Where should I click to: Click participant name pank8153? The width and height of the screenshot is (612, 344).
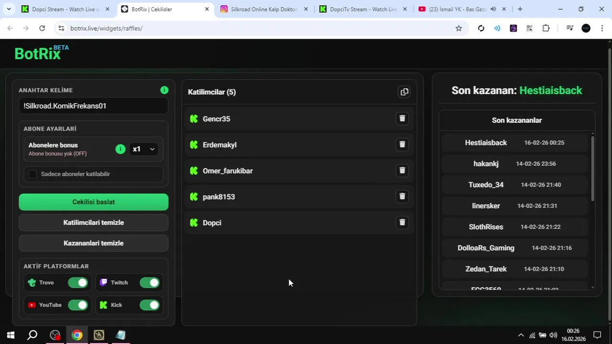click(219, 197)
